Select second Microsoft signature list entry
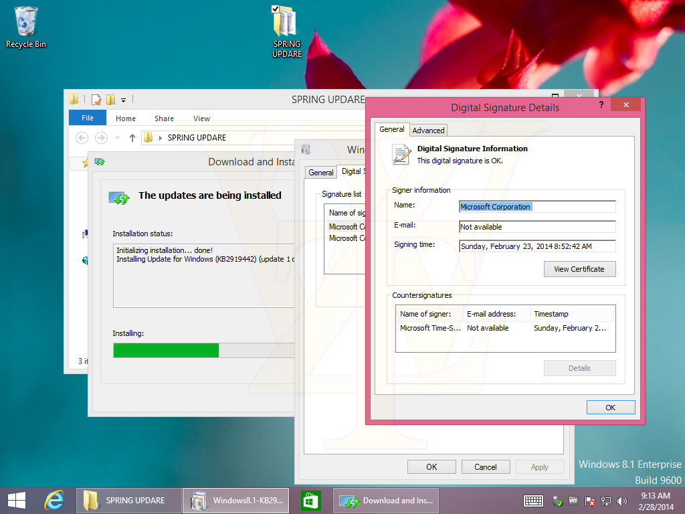The width and height of the screenshot is (685, 514). (347, 238)
